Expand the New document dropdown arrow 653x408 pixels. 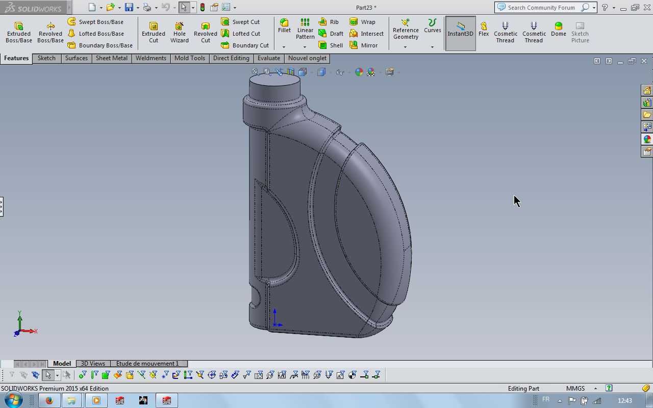101,8
